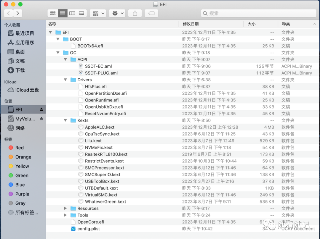Screen dimensions: 320x239
Task: Select the WhateverGreen.kext icon
Action: coord(81,201)
